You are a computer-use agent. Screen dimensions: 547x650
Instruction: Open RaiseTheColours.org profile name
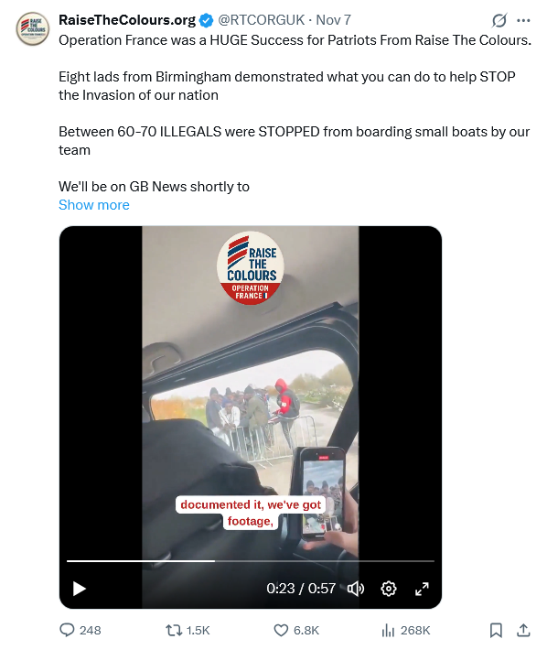coord(127,20)
